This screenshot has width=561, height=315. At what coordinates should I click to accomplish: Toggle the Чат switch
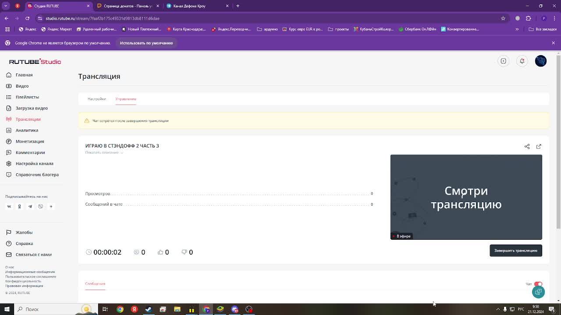538,284
